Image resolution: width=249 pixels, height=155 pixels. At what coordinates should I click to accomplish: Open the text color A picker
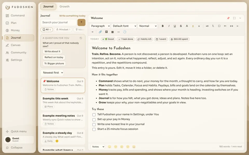click(187, 26)
